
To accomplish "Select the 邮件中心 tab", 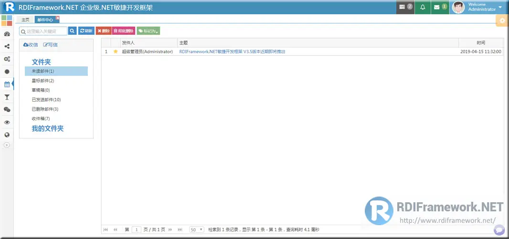I will click(45, 20).
